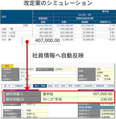Click the 氏名 field in the employee form
This screenshot has height=119, width=116.
(48, 76)
